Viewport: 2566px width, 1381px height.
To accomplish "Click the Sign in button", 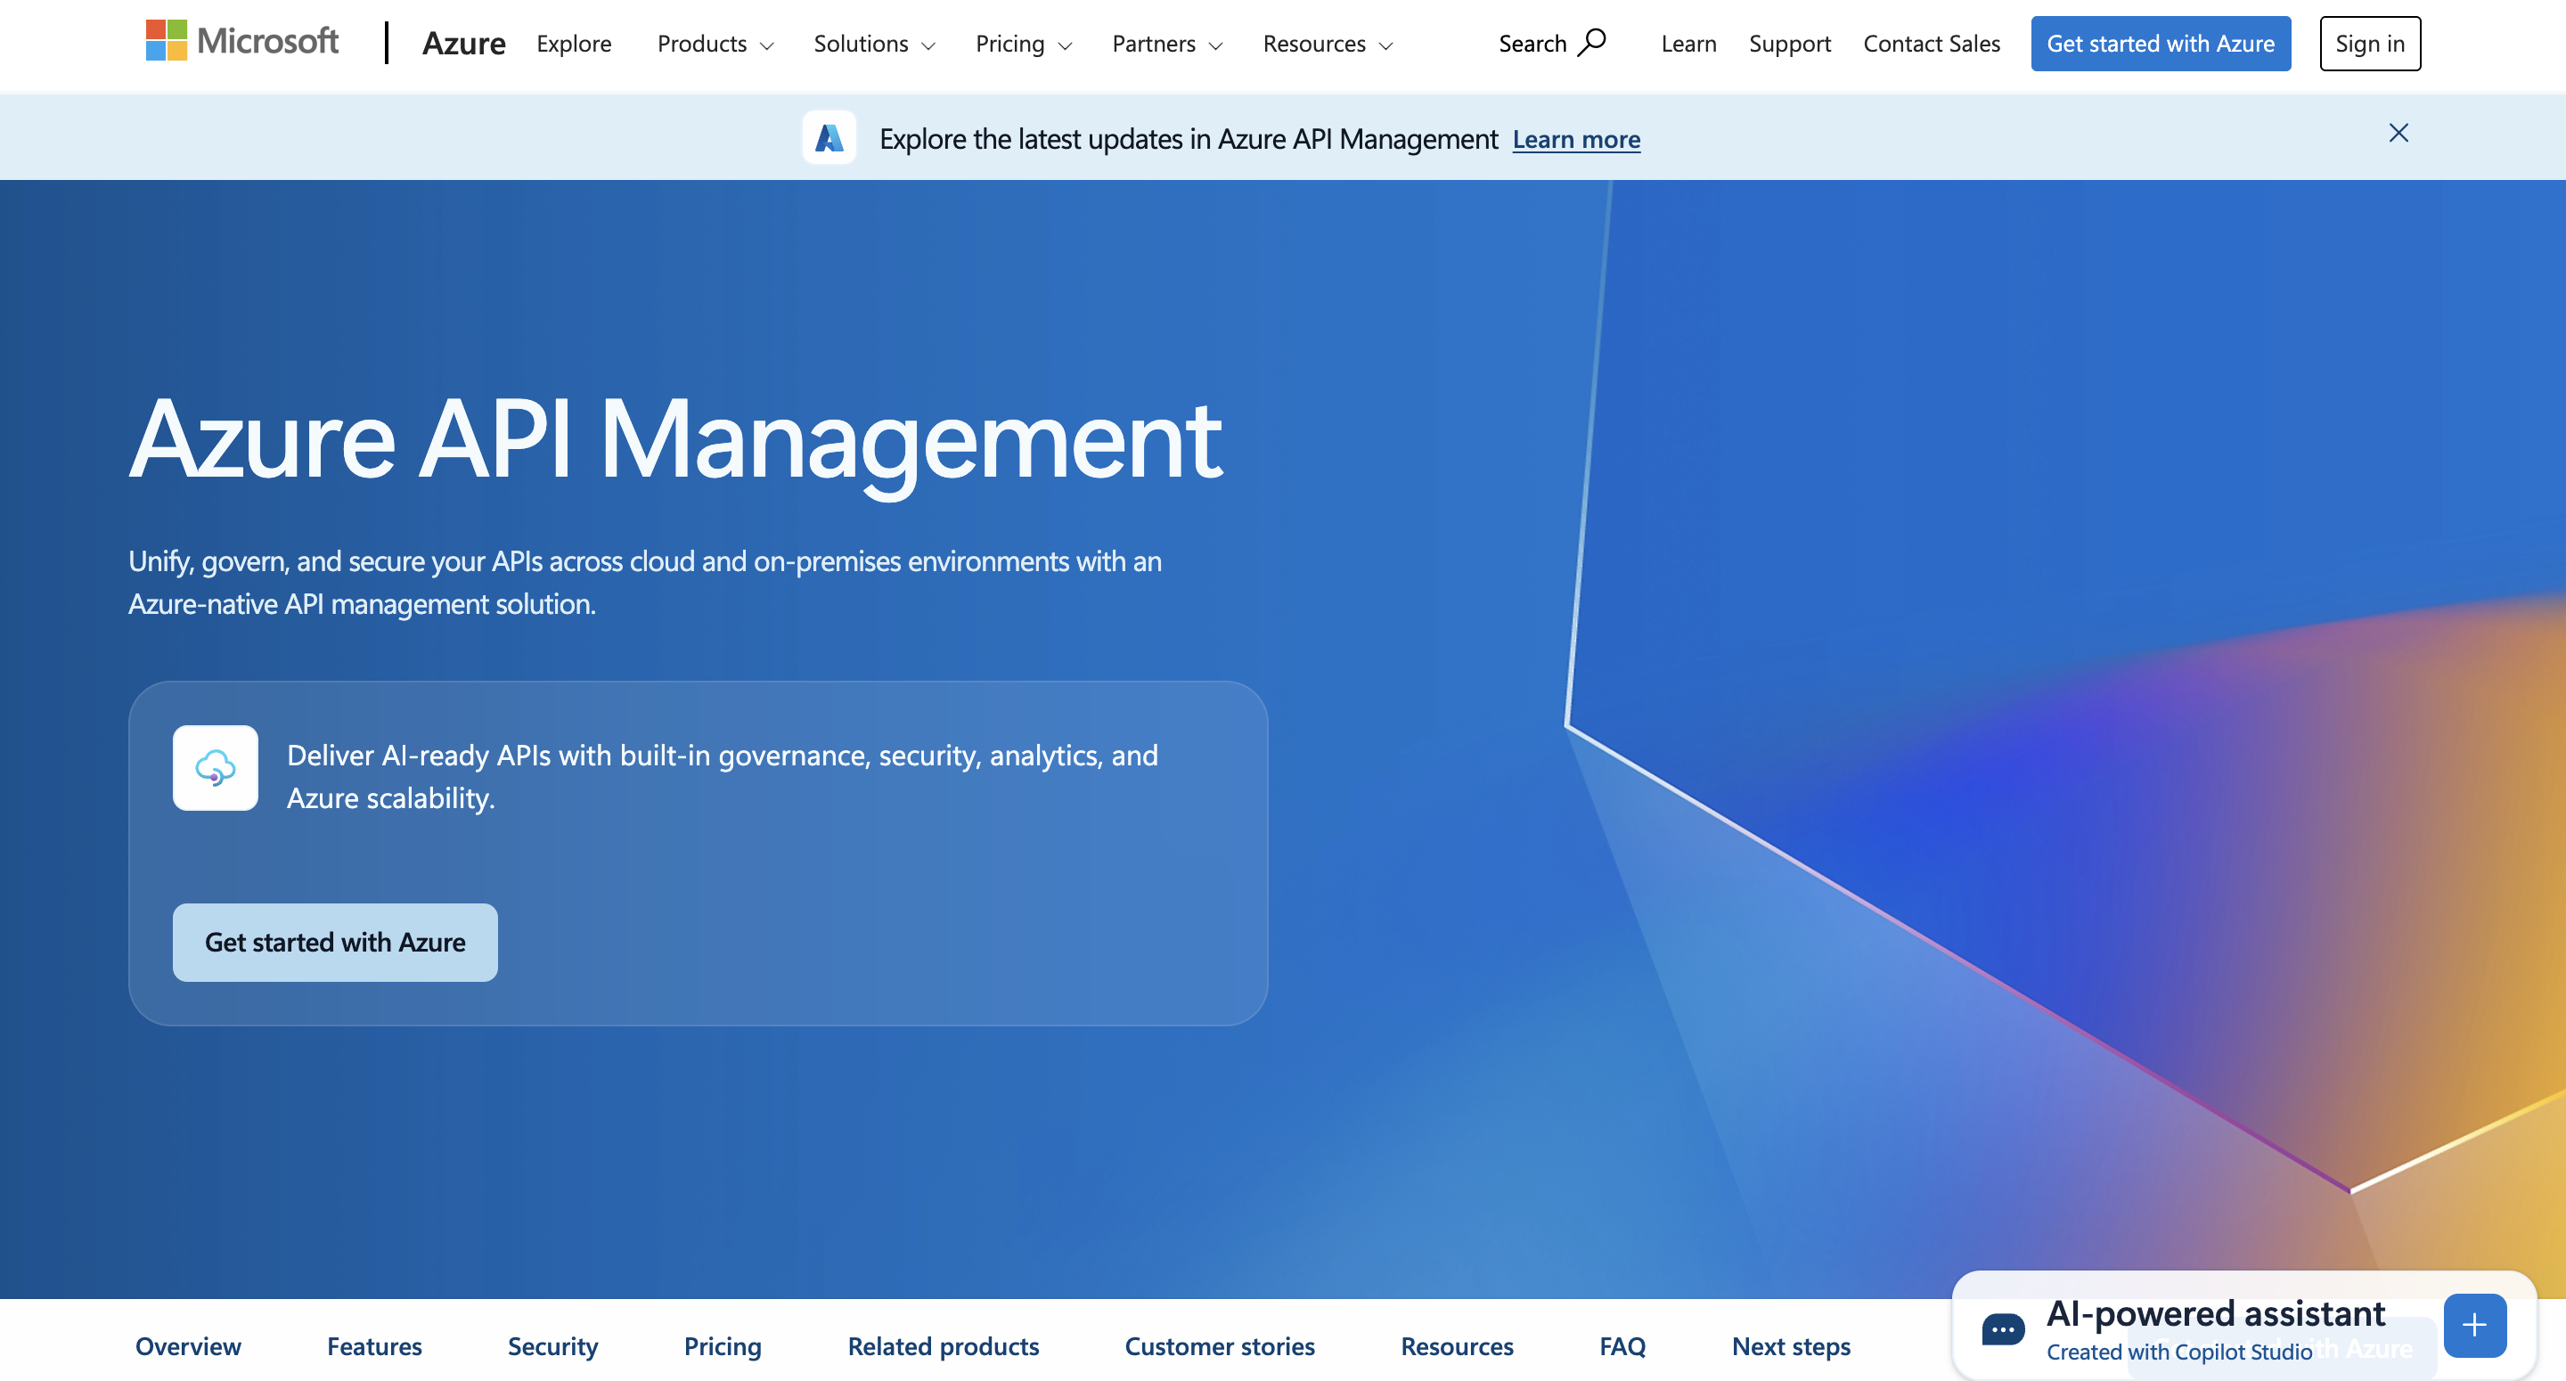I will 2369,44.
